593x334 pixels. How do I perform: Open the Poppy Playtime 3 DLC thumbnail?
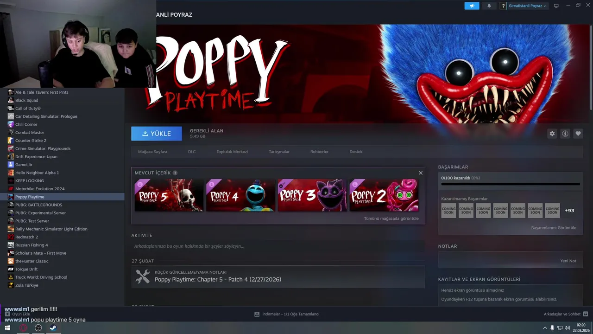pos(312,195)
